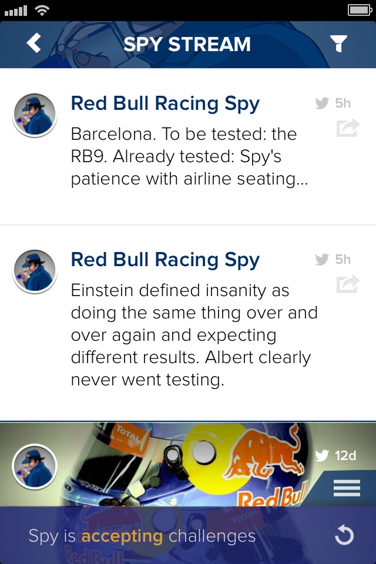The image size is (376, 564).
Task: Tap Spy avatar on the Einstein tweet
Action: pyautogui.click(x=35, y=271)
